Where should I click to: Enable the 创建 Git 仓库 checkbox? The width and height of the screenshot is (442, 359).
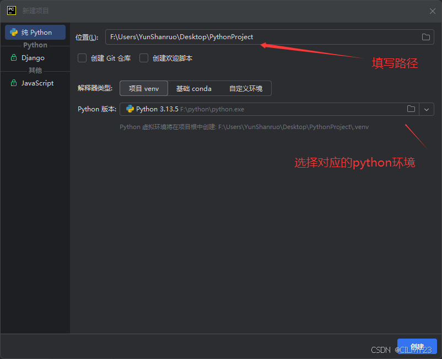click(82, 58)
